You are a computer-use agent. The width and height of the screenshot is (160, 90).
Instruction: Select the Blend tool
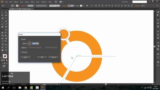pos(6,41)
